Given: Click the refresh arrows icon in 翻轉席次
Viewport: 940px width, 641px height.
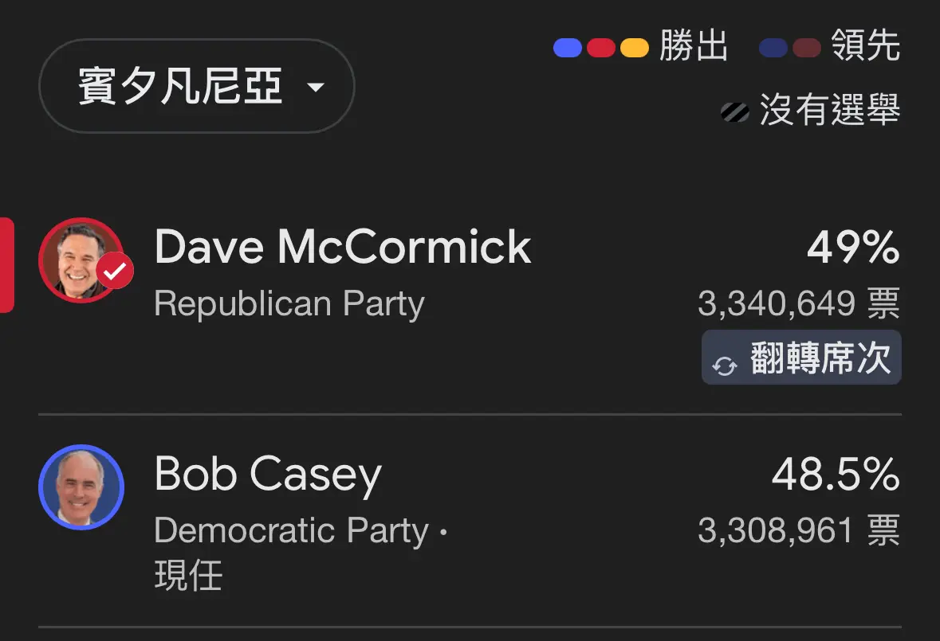Looking at the screenshot, I should click(724, 365).
